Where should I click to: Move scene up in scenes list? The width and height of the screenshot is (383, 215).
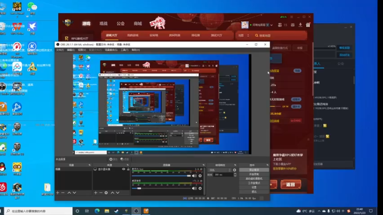69,193
